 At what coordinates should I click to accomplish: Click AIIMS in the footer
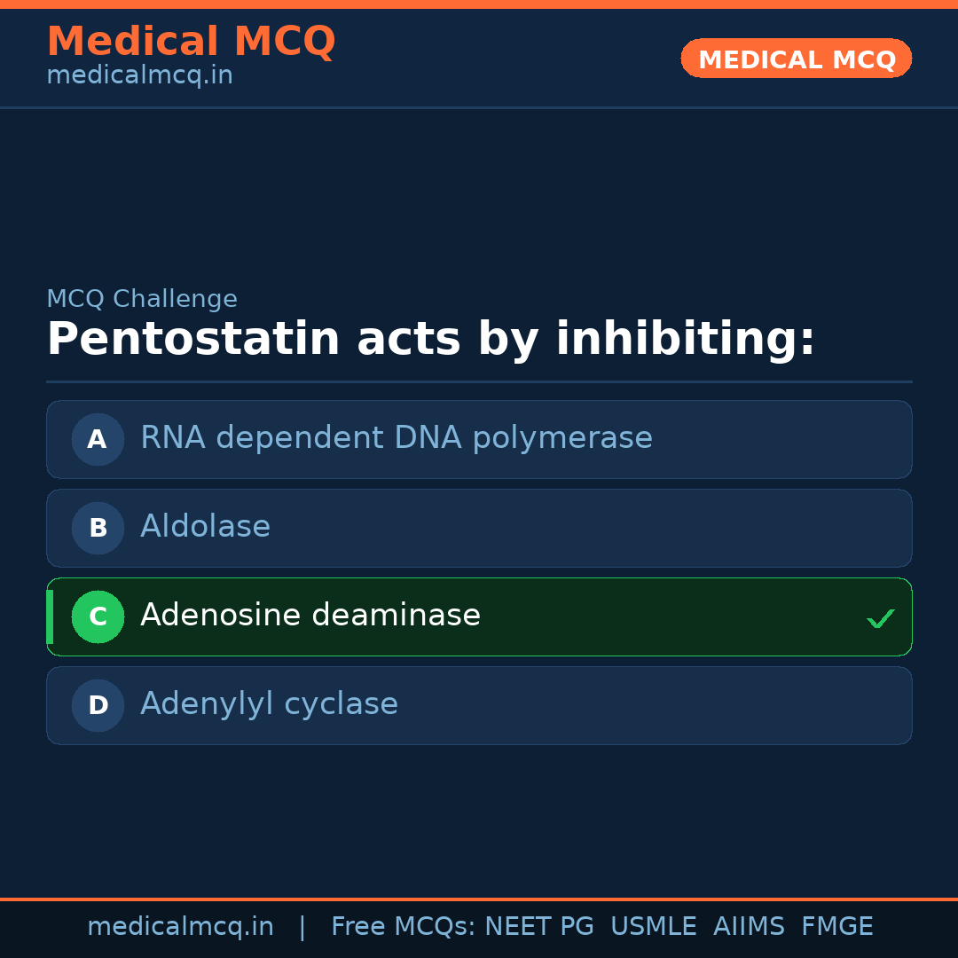749,927
